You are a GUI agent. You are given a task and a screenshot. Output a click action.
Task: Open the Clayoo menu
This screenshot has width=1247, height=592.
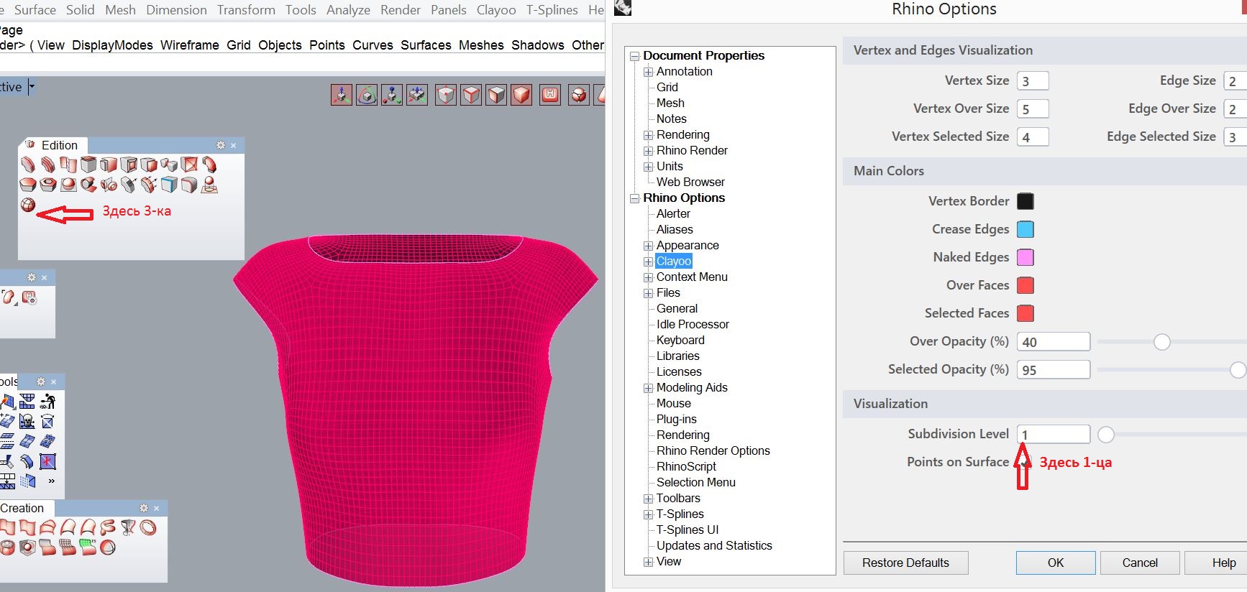click(x=495, y=10)
